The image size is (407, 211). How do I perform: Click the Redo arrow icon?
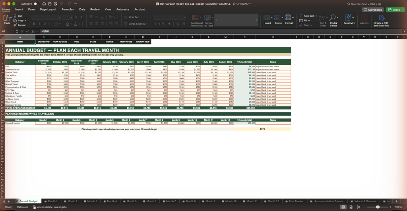point(70,4)
